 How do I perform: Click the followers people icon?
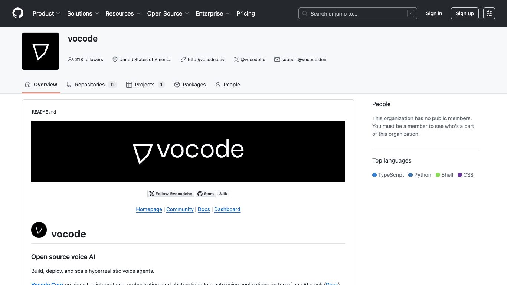(x=71, y=59)
